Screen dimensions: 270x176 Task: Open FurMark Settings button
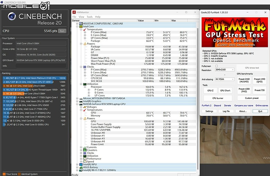[x=209, y=111]
